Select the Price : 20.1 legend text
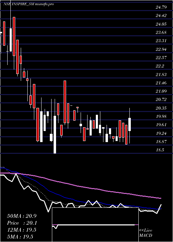The image size is (173, 242). 21,223
